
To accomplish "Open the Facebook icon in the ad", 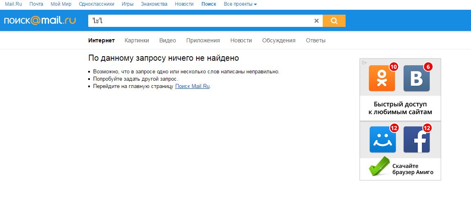I will coord(416,140).
